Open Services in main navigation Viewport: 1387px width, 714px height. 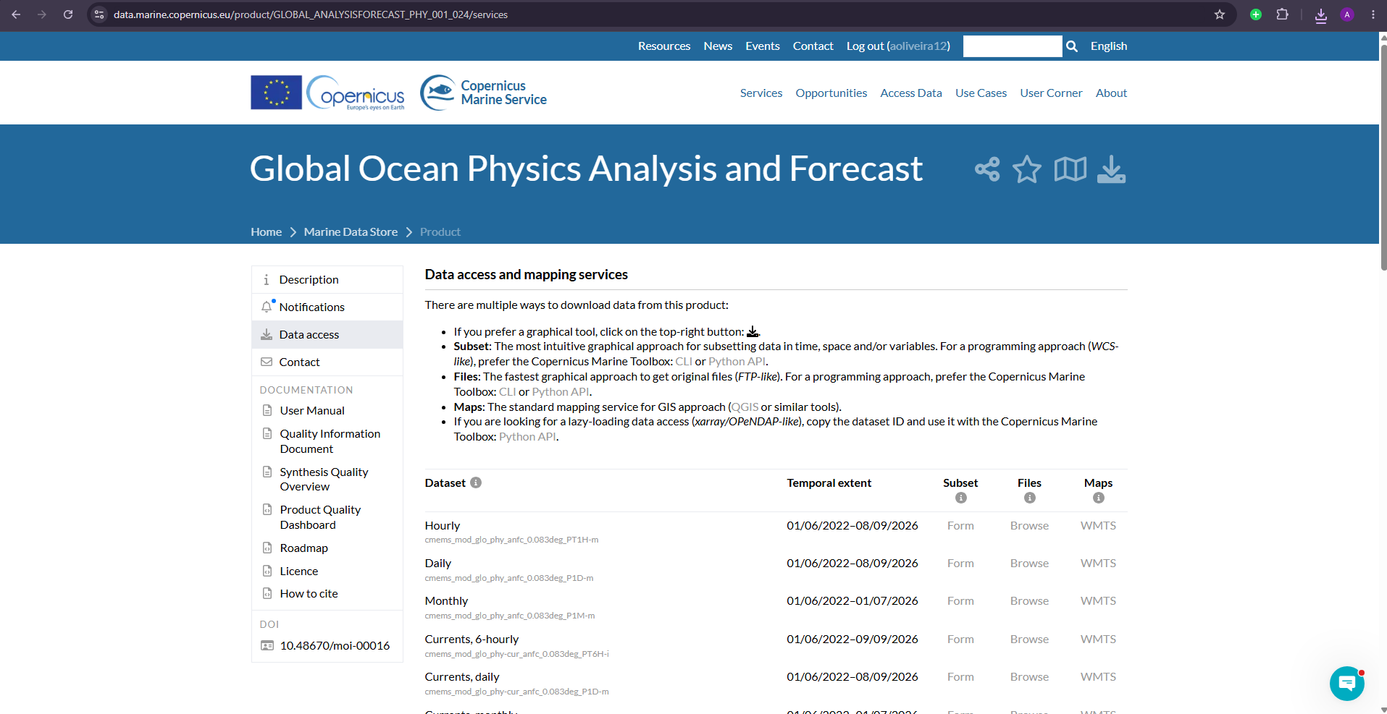click(x=761, y=93)
